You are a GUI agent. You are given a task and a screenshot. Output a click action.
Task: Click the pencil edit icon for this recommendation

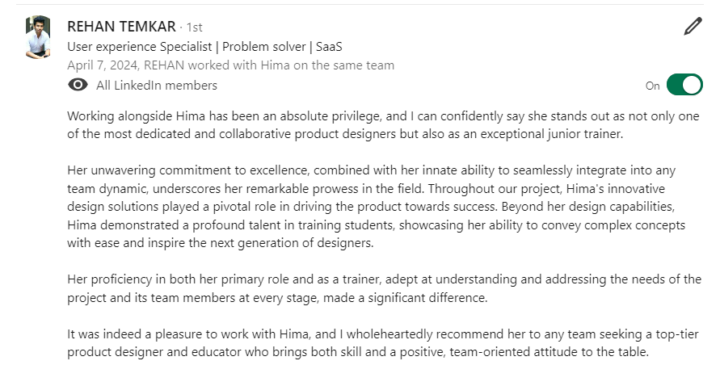693,27
